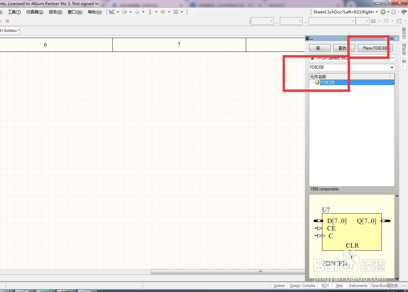Click the swap arrows toolbar icon

[399, 21]
